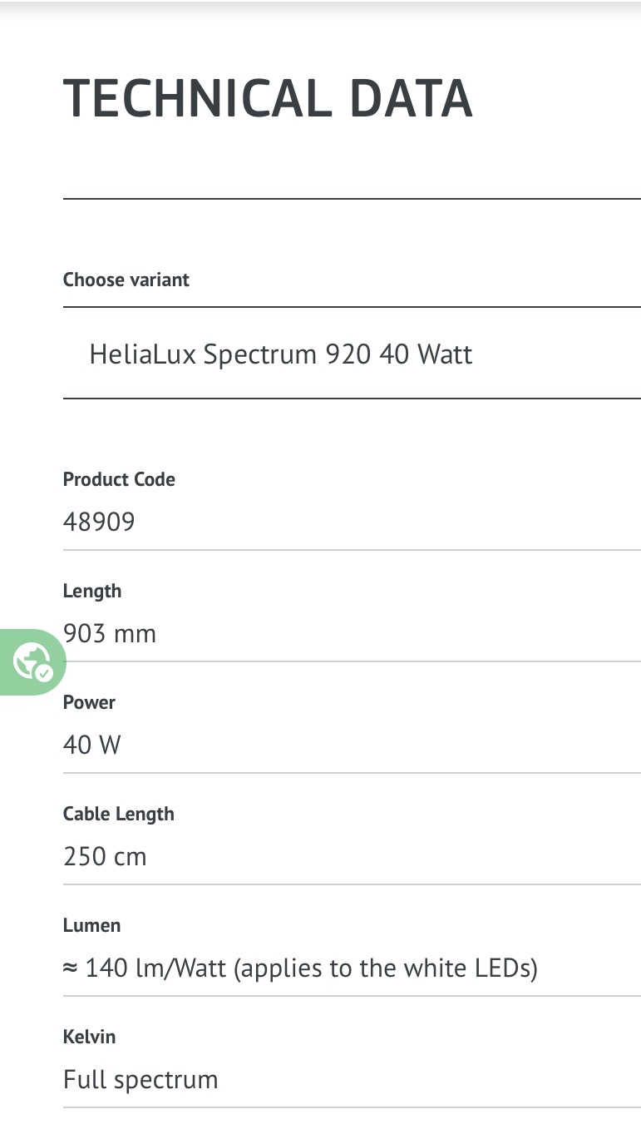The height and width of the screenshot is (1144, 641).
Task: Click the 40 W power value
Action: click(x=92, y=745)
